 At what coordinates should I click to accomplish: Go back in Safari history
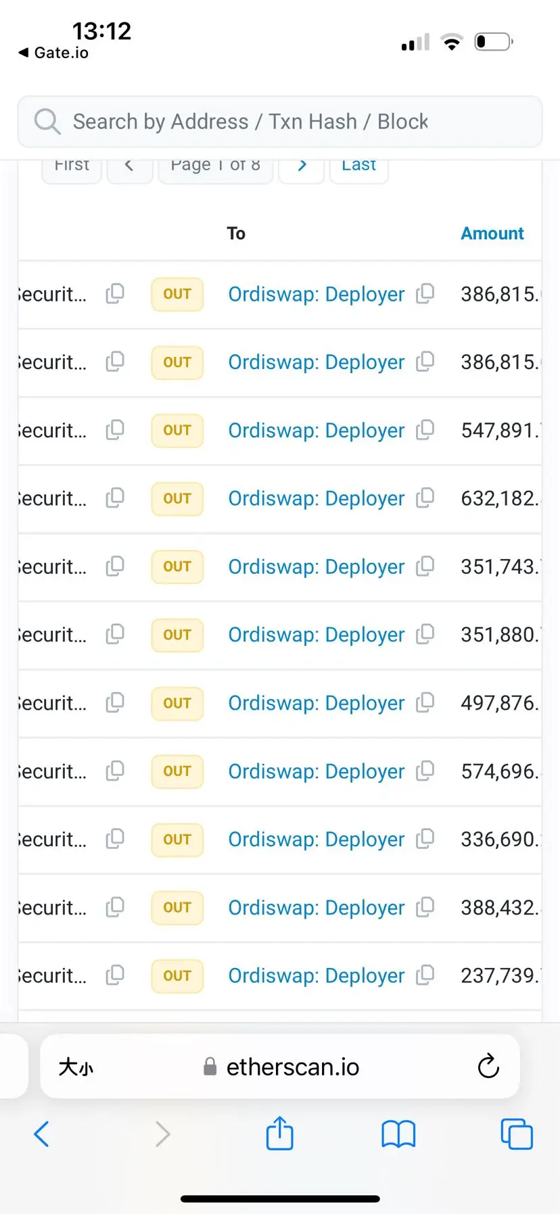coord(42,1134)
